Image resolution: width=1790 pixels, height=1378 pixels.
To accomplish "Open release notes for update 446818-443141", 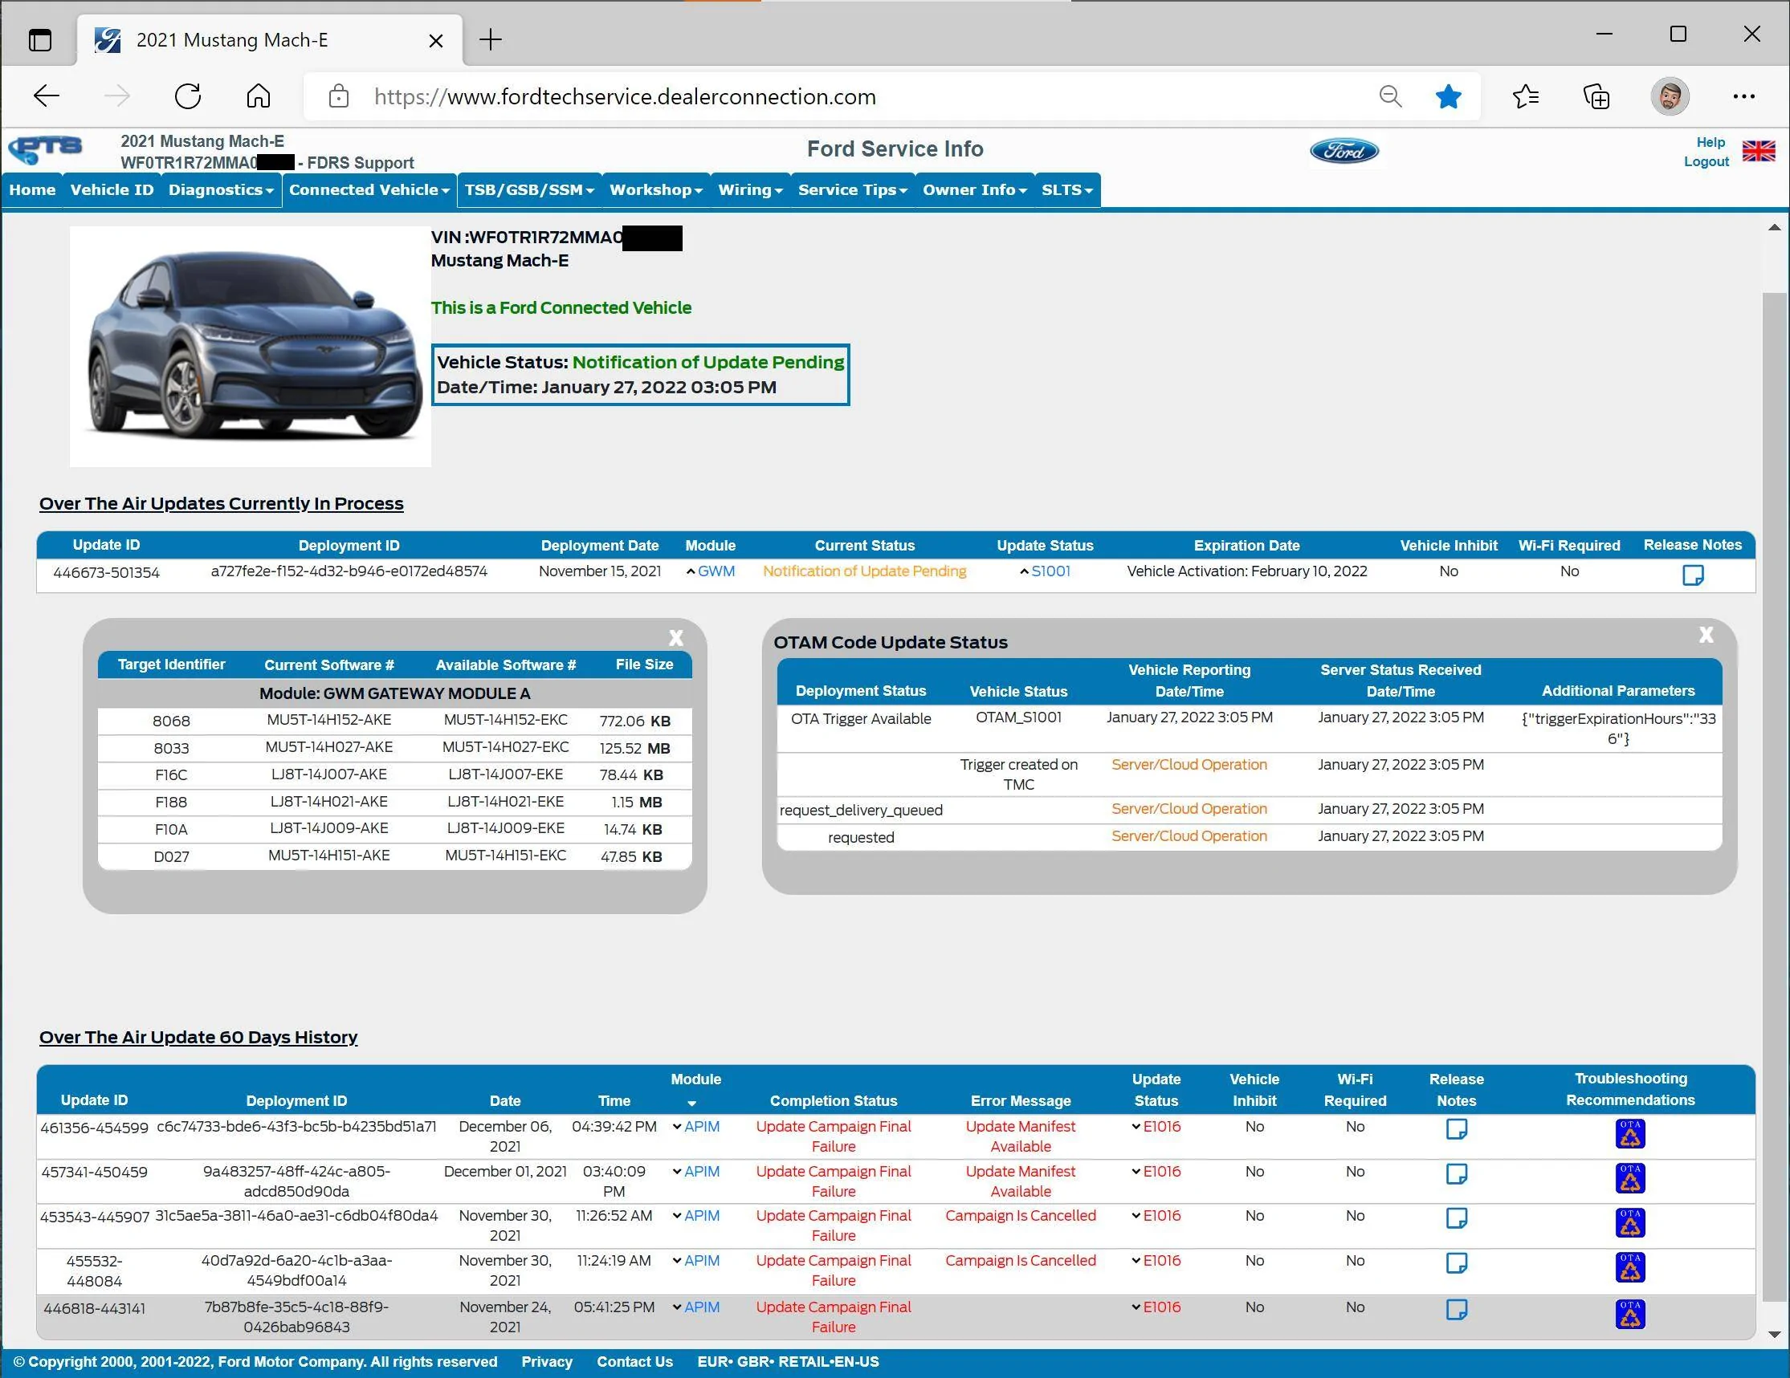I will click(x=1456, y=1310).
